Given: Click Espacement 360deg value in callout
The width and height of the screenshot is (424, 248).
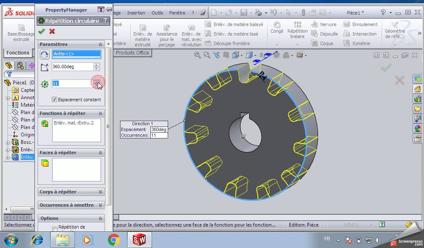Looking at the screenshot, I should (x=159, y=129).
